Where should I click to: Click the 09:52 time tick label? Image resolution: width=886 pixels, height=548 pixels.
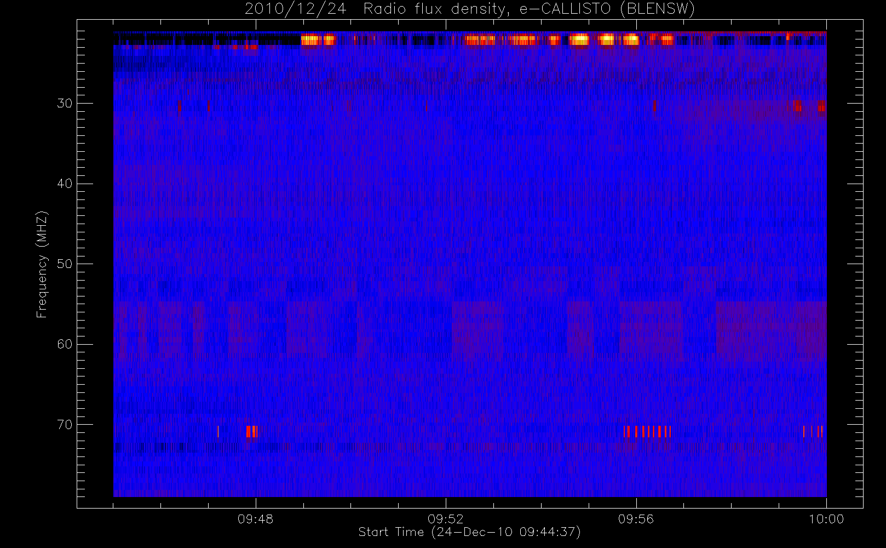446,519
